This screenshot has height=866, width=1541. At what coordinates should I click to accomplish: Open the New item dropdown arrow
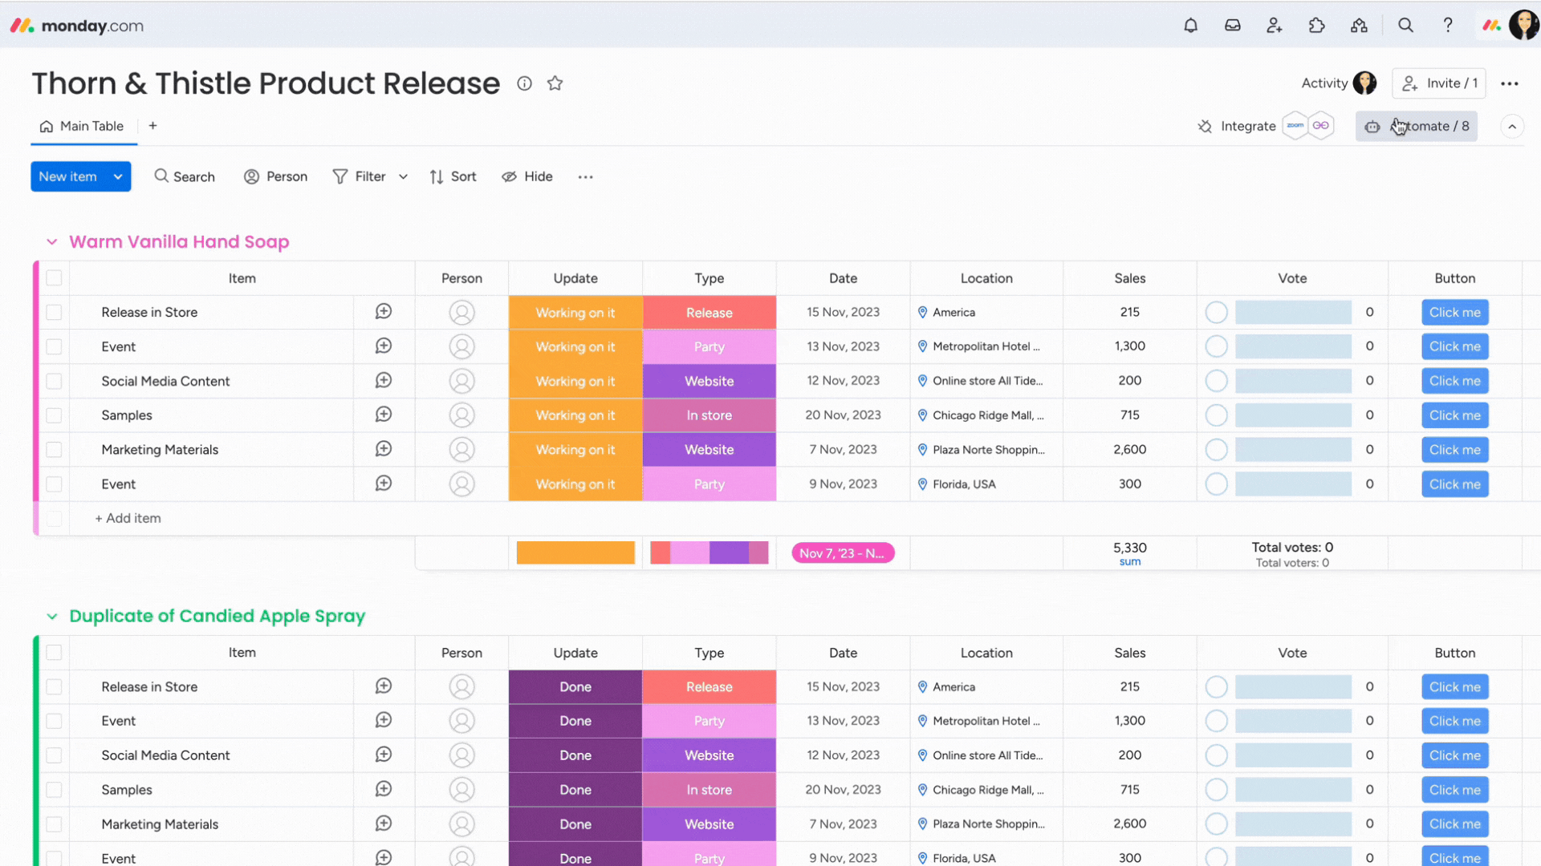point(117,176)
